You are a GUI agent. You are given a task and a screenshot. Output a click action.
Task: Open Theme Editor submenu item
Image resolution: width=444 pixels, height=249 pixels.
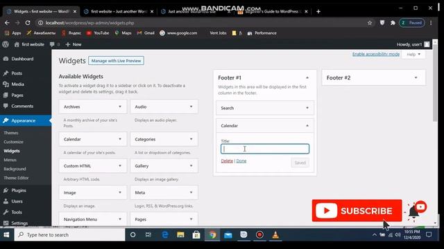[x=16, y=178]
